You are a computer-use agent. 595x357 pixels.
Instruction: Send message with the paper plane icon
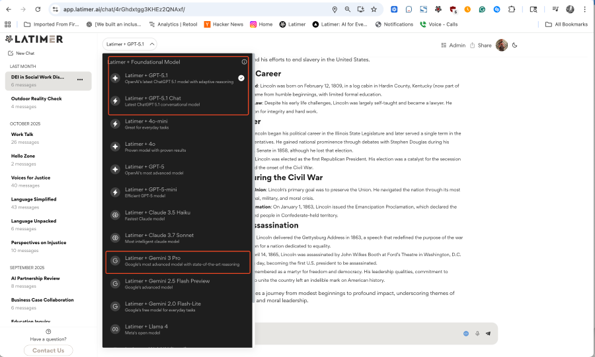click(489, 333)
